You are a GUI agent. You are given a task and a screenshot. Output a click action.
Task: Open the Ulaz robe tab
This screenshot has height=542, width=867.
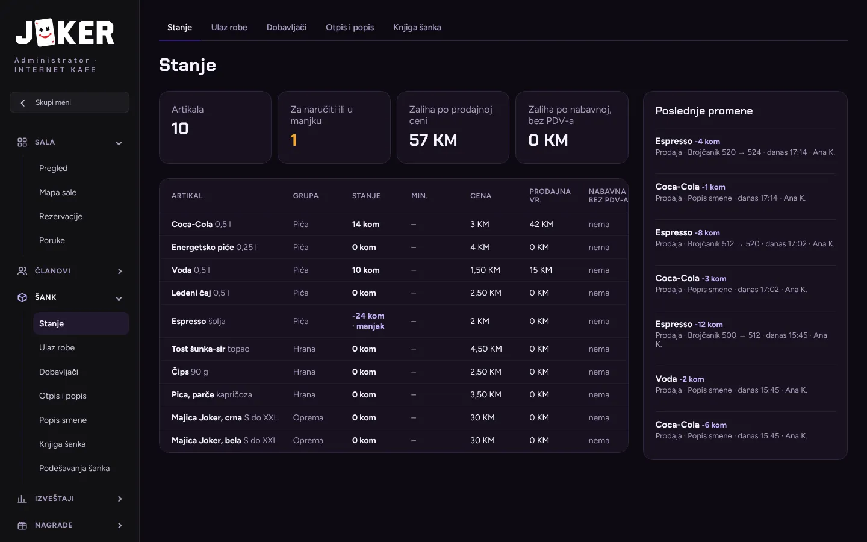[x=229, y=27]
